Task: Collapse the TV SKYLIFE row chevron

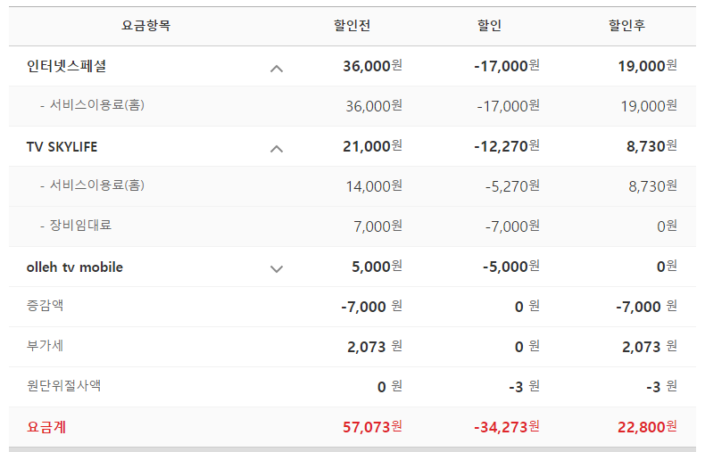Action: (x=277, y=147)
